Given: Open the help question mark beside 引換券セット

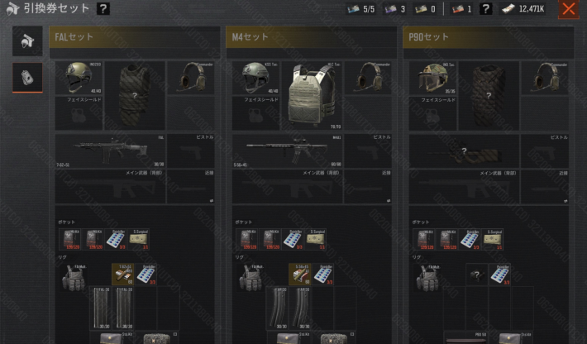Looking at the screenshot, I should tap(103, 8).
